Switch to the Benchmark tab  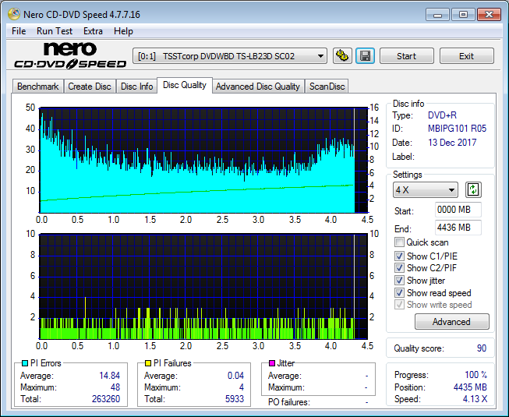coord(38,87)
